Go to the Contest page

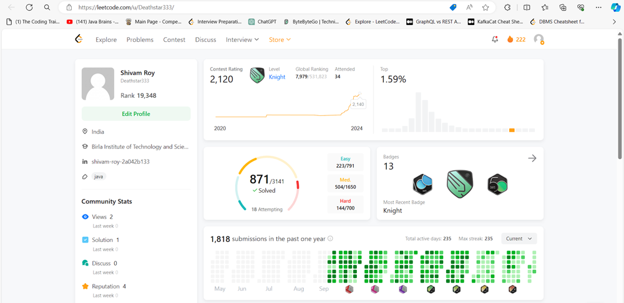coord(174,40)
